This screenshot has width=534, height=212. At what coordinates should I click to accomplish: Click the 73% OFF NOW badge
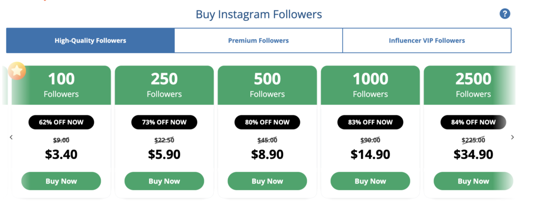(x=164, y=122)
